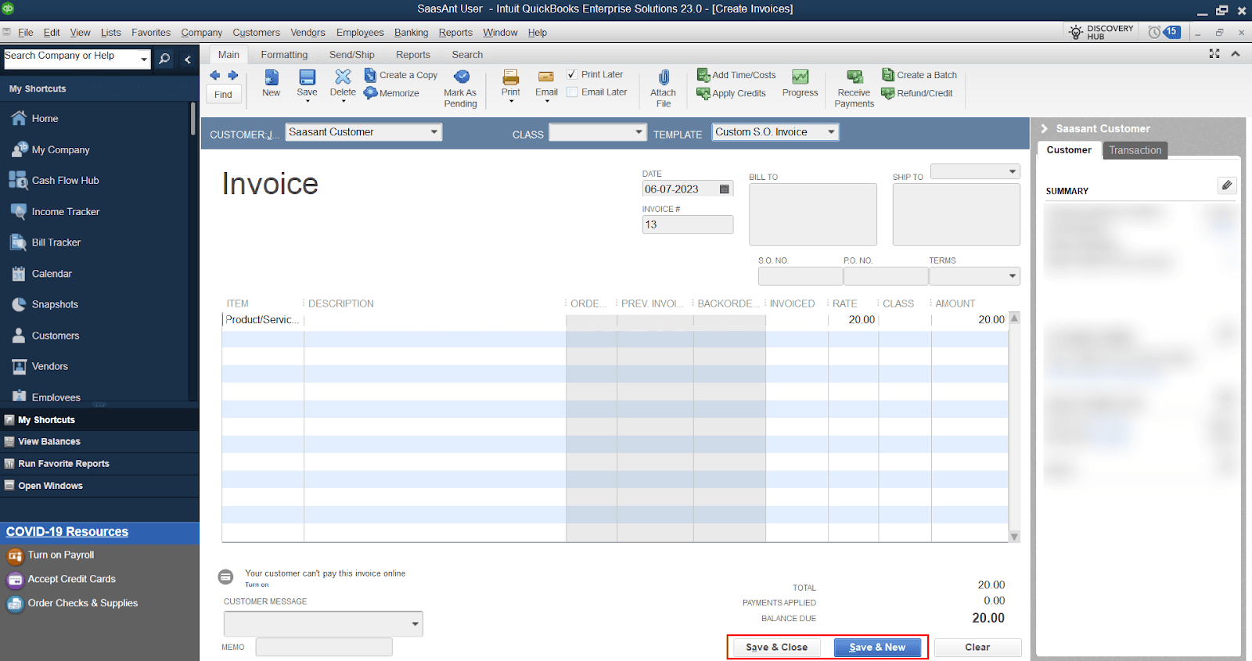Open Discovery Hub
The height and width of the screenshot is (661, 1252).
point(1102,32)
